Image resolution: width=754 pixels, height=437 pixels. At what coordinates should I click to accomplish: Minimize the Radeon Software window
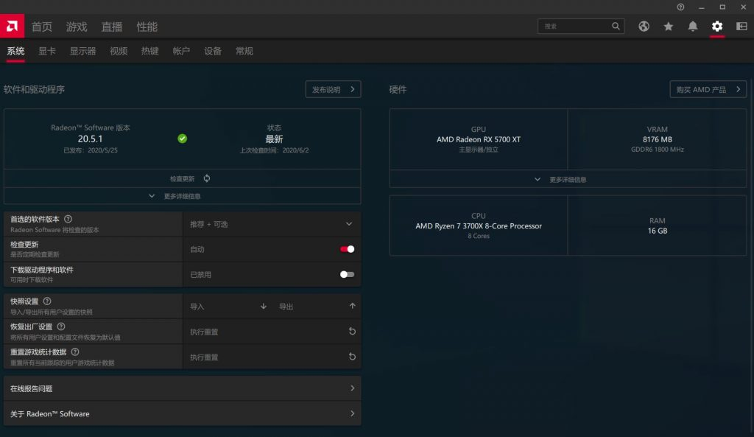(702, 7)
